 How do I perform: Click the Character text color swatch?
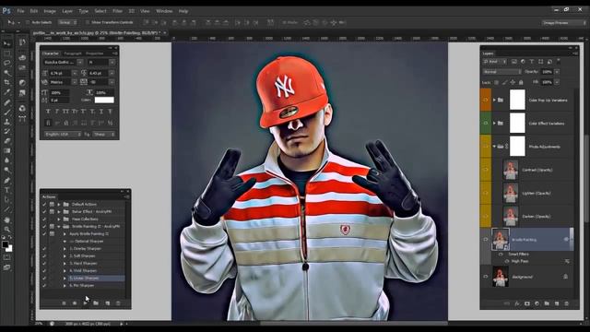[104, 100]
